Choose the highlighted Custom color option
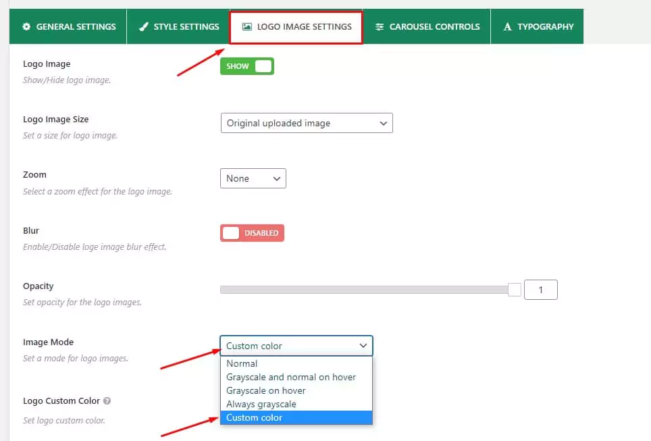This screenshot has height=441, width=651. tap(254, 417)
